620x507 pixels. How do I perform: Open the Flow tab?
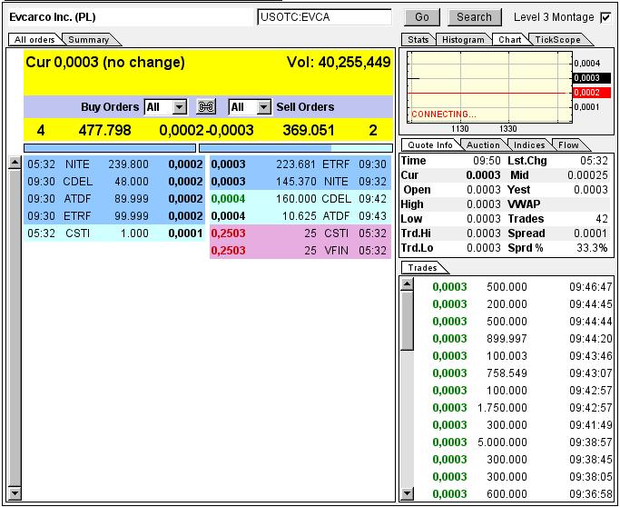click(568, 144)
